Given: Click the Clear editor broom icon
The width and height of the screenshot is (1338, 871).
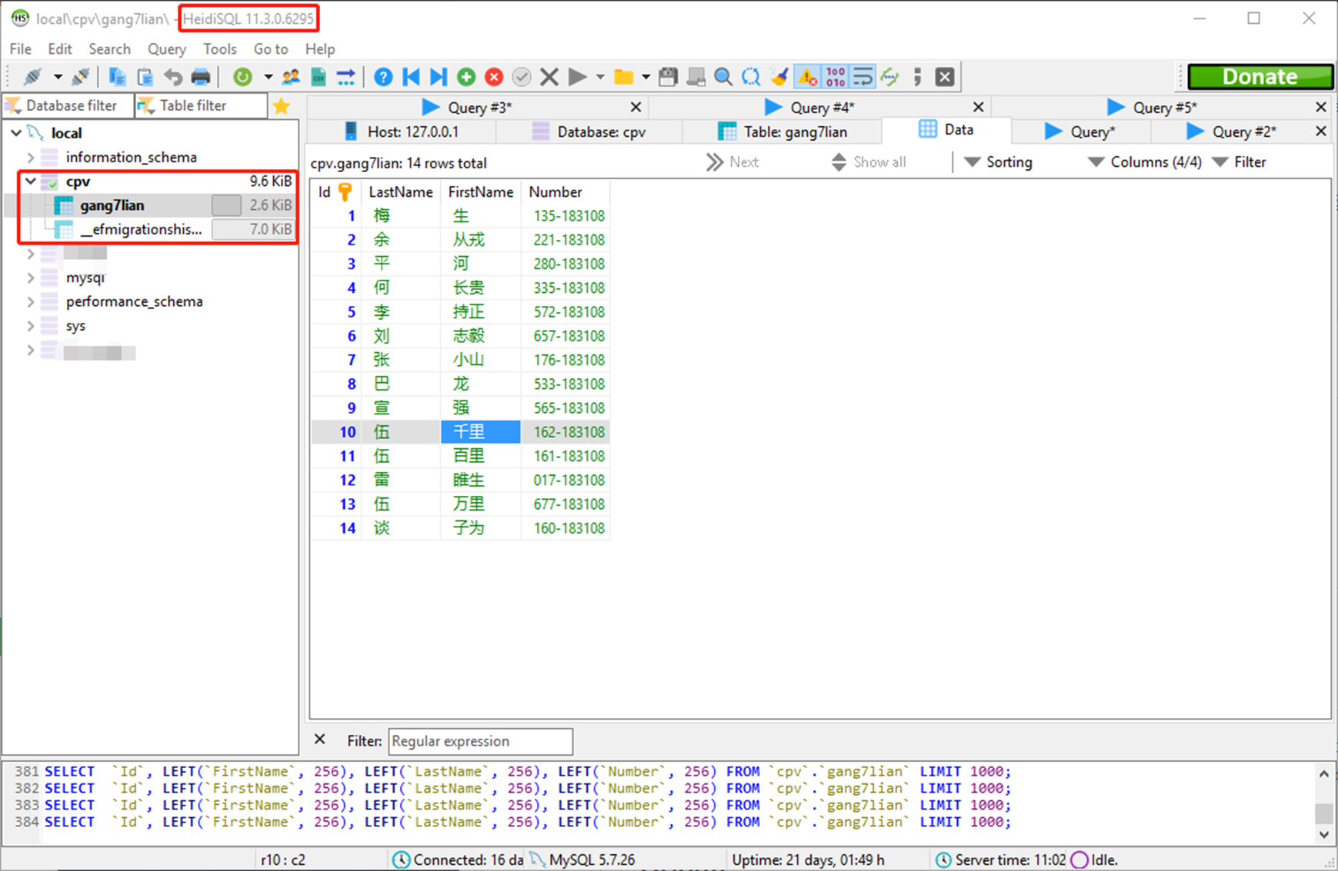Looking at the screenshot, I should coord(779,77).
